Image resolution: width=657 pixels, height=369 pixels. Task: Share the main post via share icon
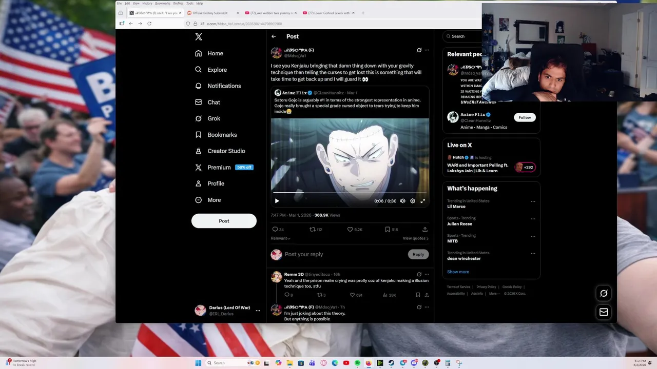click(x=425, y=230)
